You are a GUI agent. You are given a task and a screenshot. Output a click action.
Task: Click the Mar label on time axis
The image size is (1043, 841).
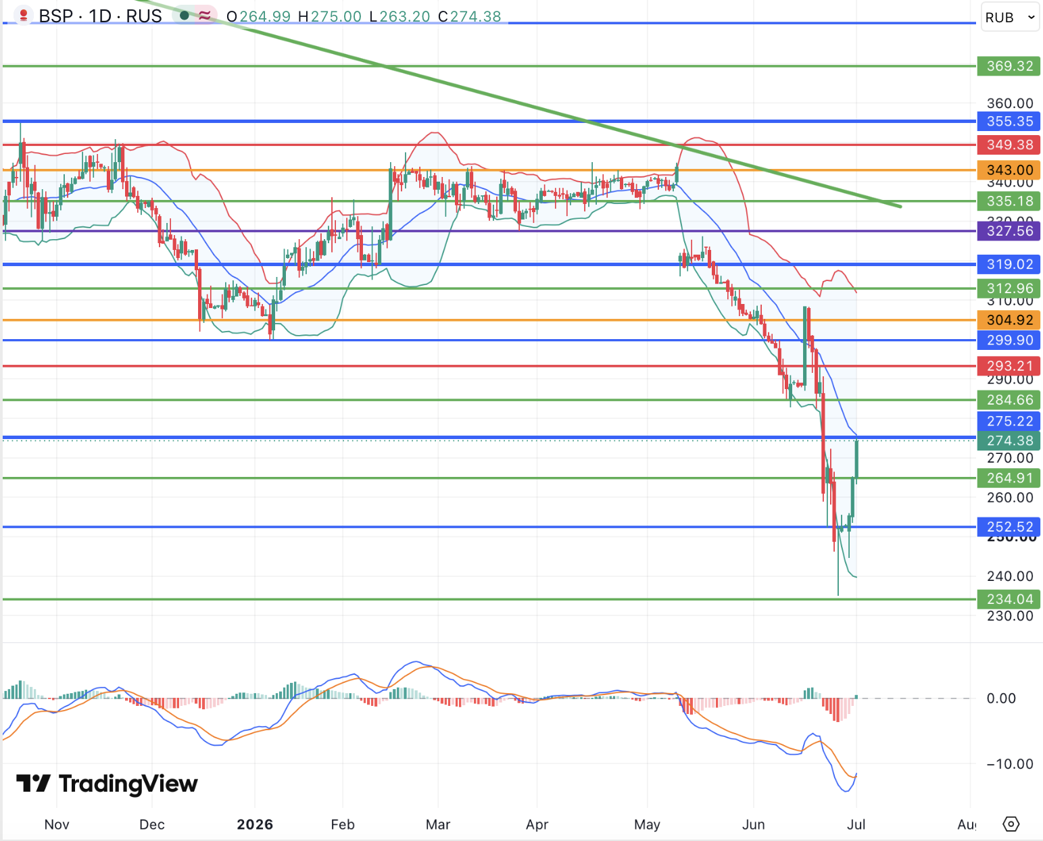point(438,824)
